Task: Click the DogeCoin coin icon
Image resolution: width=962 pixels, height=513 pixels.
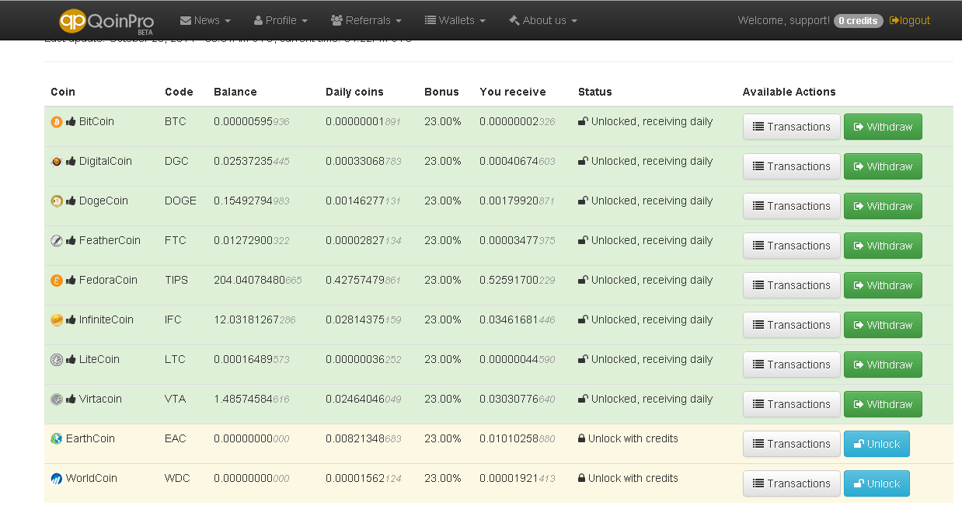Action: click(x=56, y=201)
